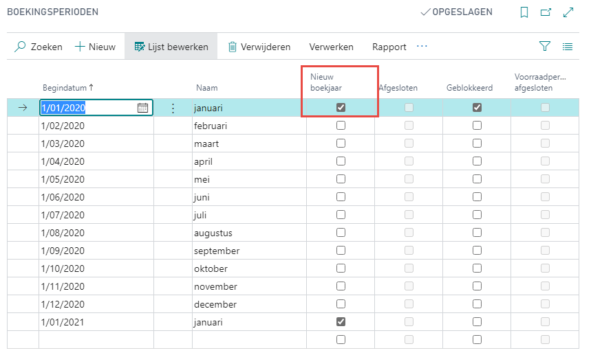The image size is (591, 355).
Task: Delete the row using Verwijderen
Action: [259, 47]
